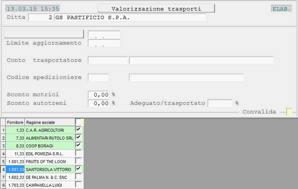Check the box for C.A.R. AGRICOLTORI
The width and height of the screenshot is (298, 189).
[78, 129]
